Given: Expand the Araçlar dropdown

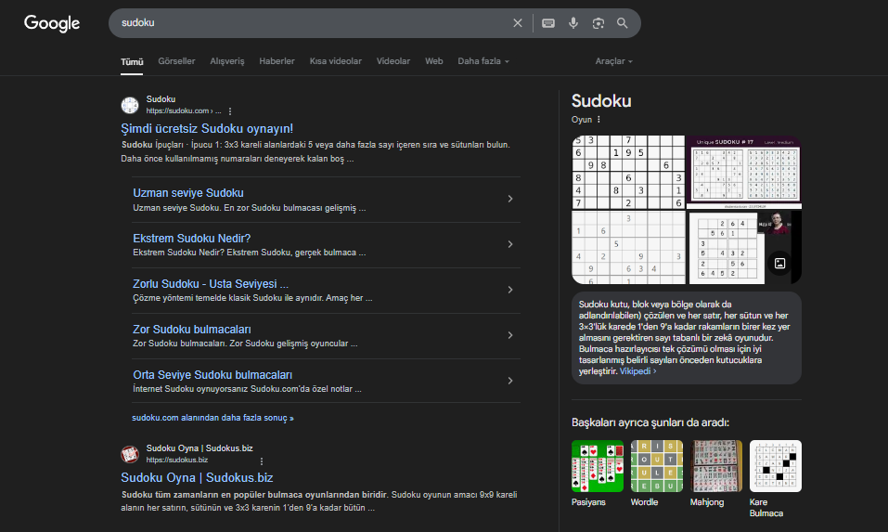Looking at the screenshot, I should (614, 61).
